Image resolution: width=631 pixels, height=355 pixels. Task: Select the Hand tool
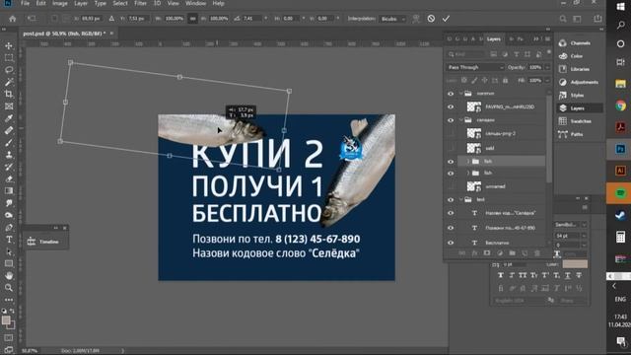pos(9,276)
